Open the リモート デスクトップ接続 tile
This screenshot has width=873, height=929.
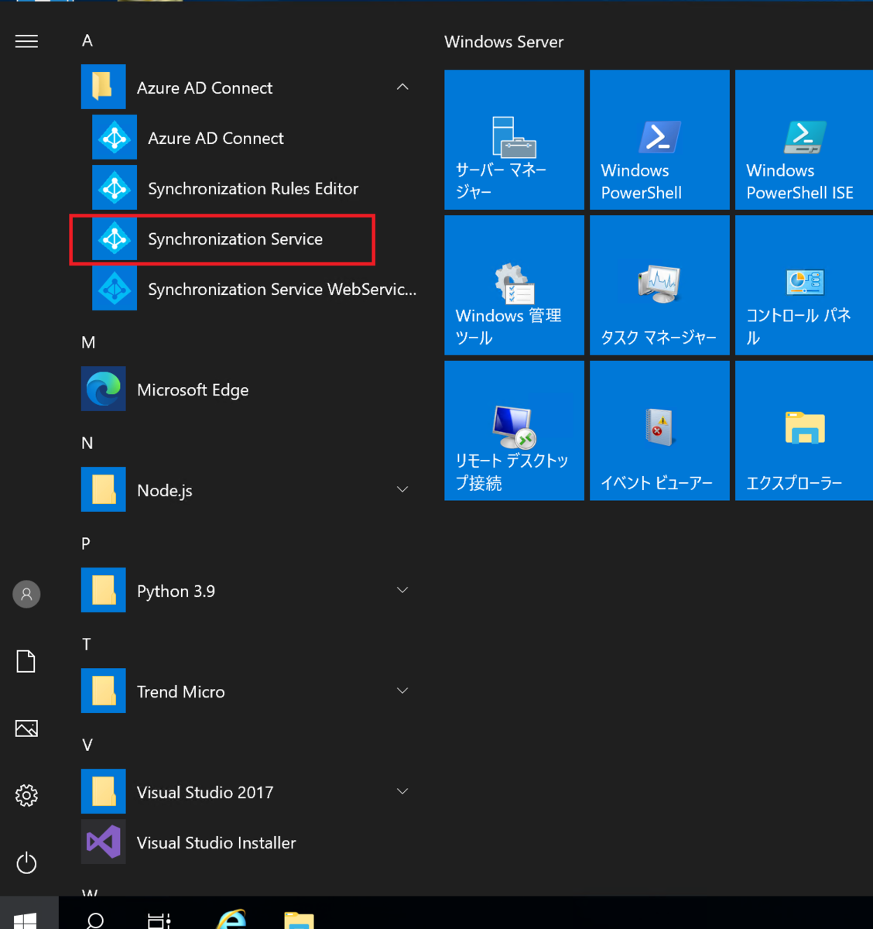[x=514, y=430]
